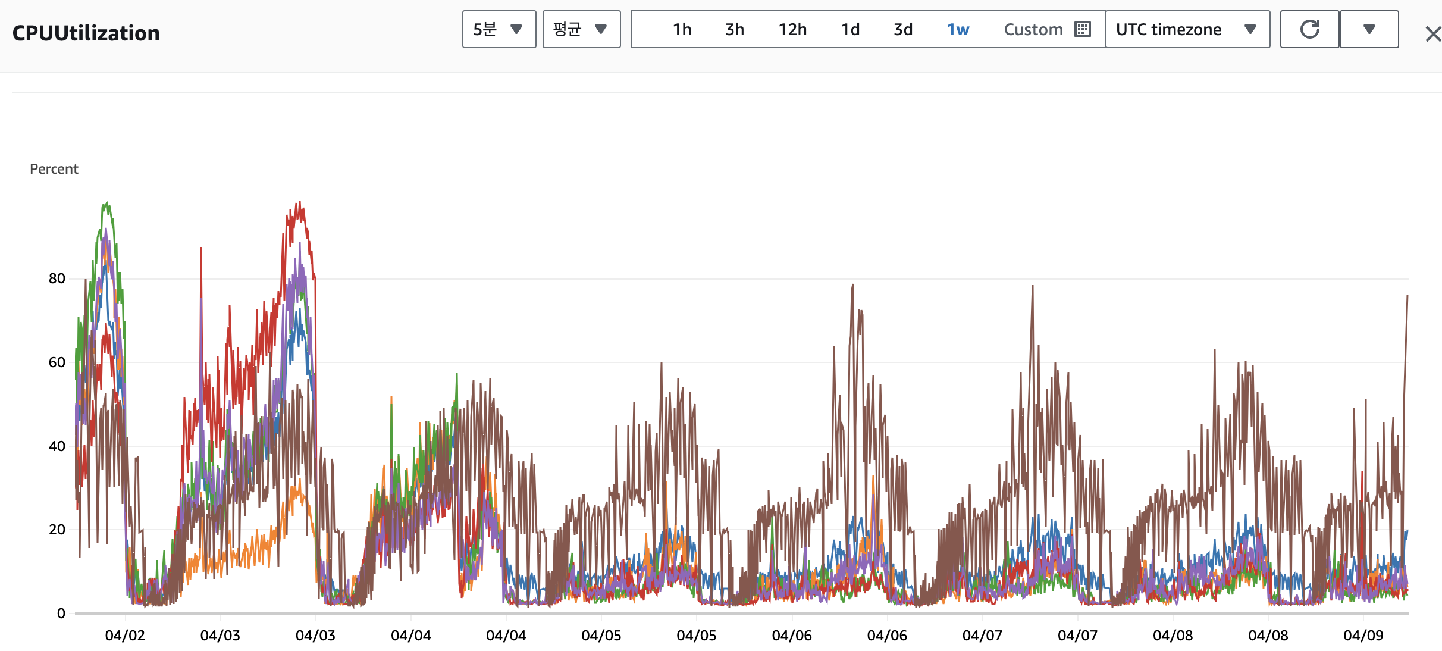Close the CPUUtilization panel with X
The image size is (1442, 651).
click(x=1432, y=34)
